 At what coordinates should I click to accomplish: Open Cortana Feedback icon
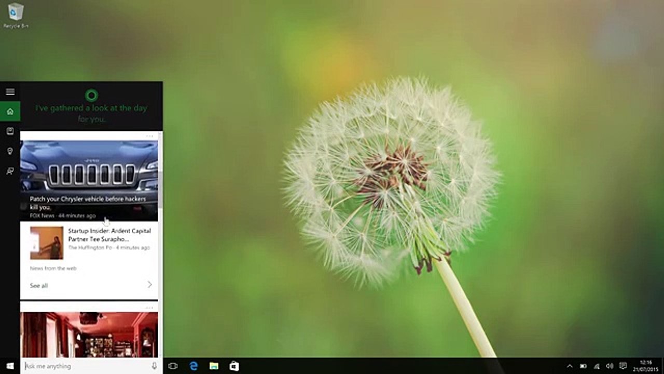pyautogui.click(x=10, y=171)
